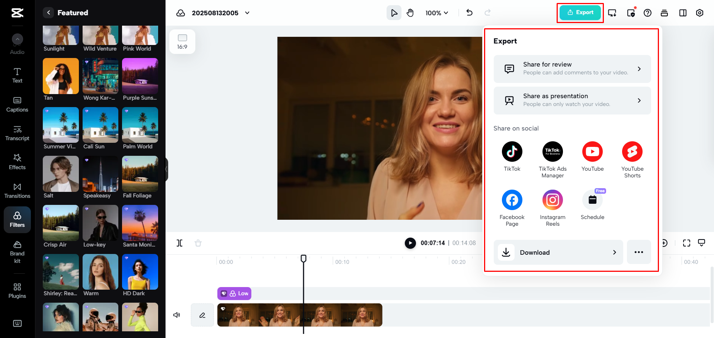This screenshot has width=714, height=338.
Task: Choose Share as presentation option
Action: 572,100
